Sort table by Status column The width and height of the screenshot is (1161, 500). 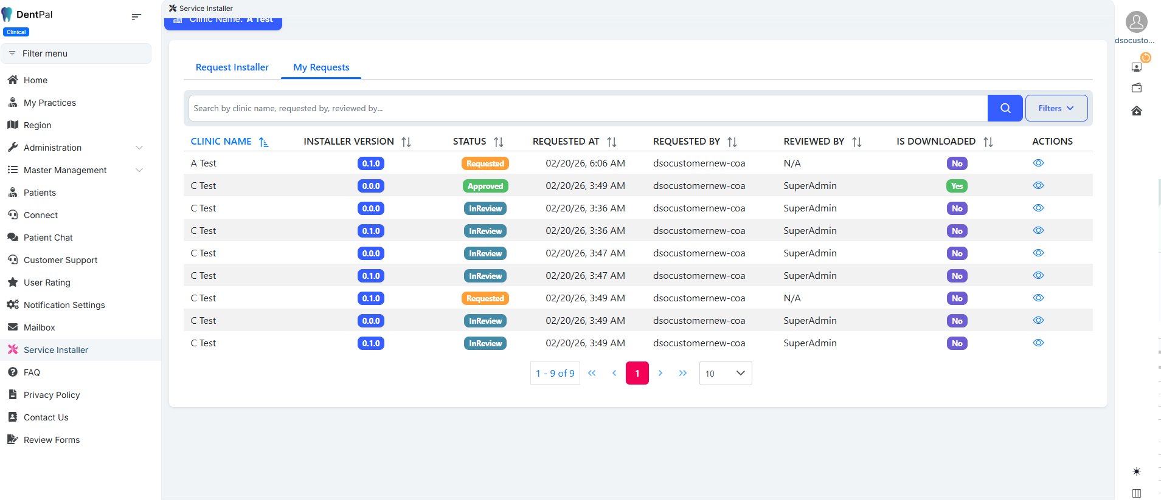499,142
